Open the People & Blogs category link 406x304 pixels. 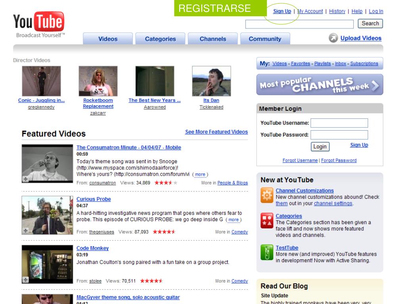point(232,183)
